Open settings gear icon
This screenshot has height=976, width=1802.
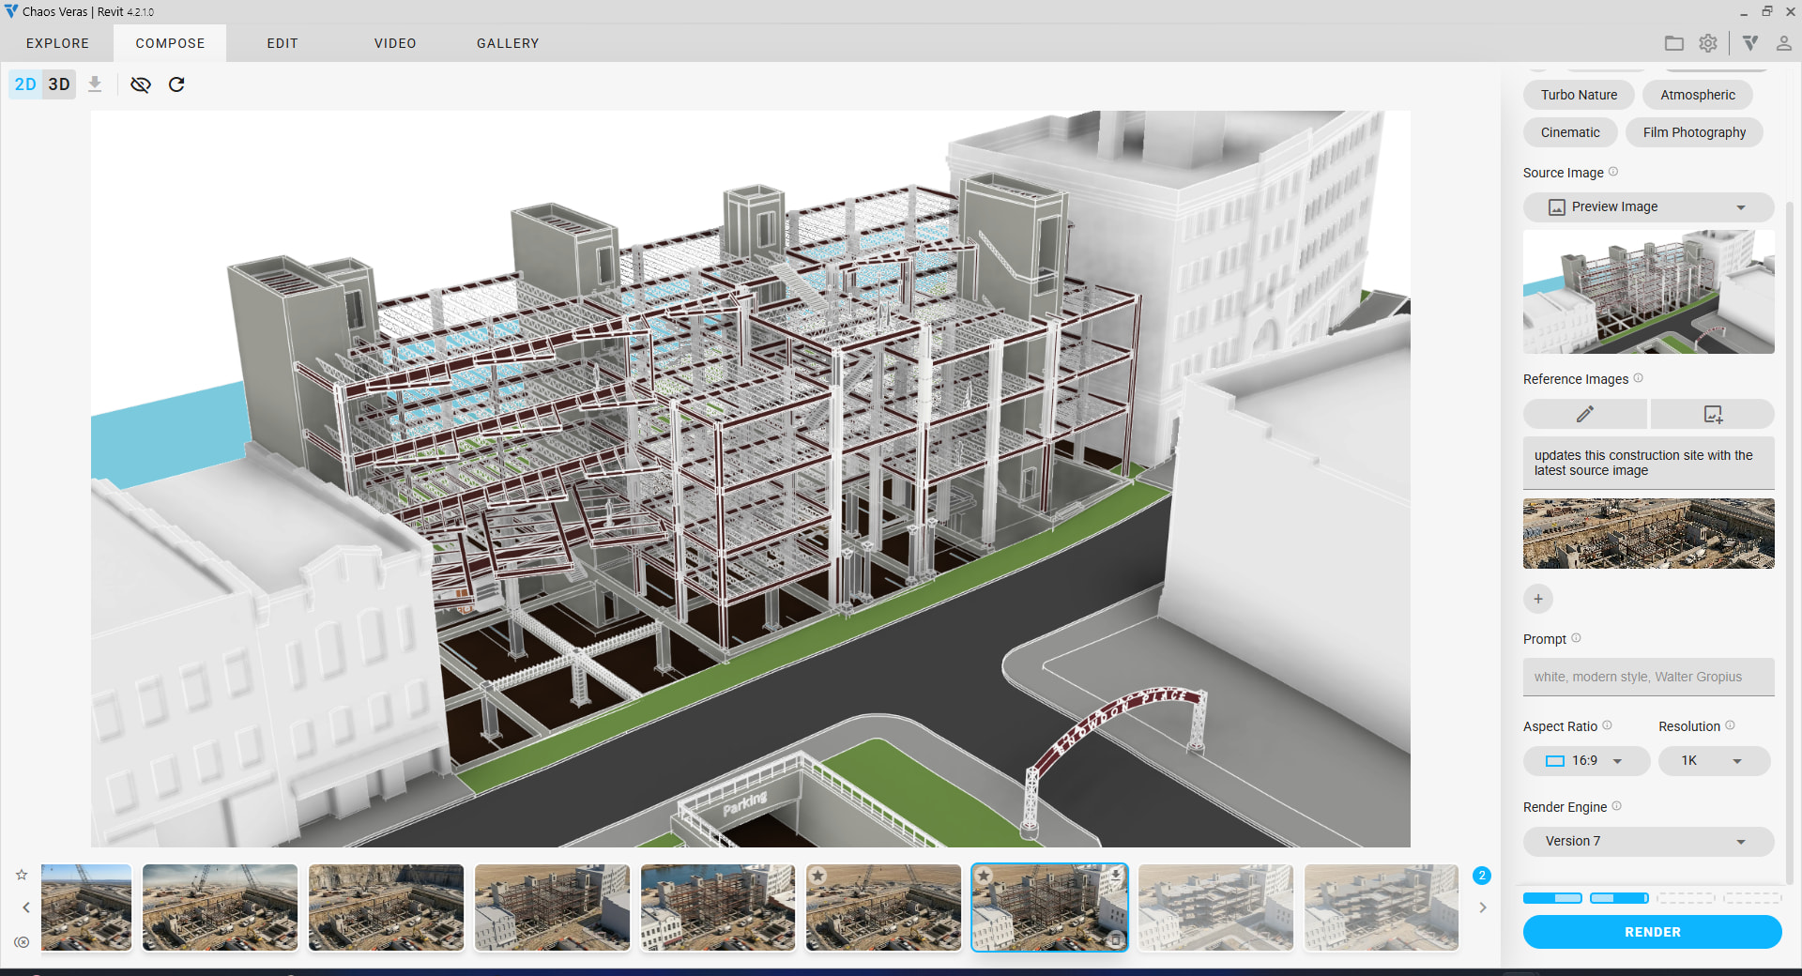[x=1708, y=43]
